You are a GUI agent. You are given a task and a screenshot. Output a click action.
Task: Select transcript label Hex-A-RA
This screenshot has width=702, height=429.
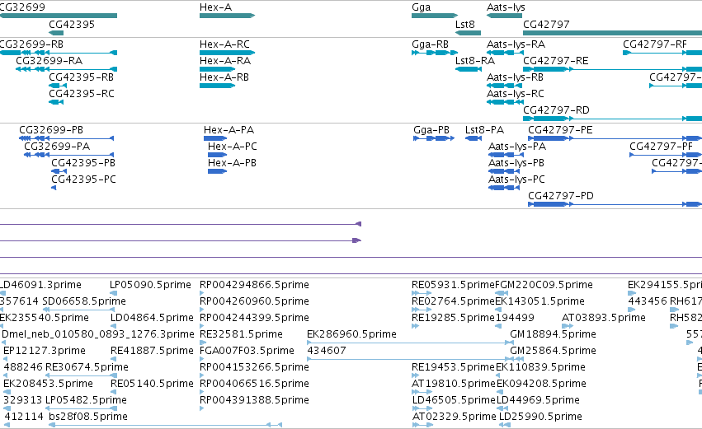pyautogui.click(x=225, y=61)
